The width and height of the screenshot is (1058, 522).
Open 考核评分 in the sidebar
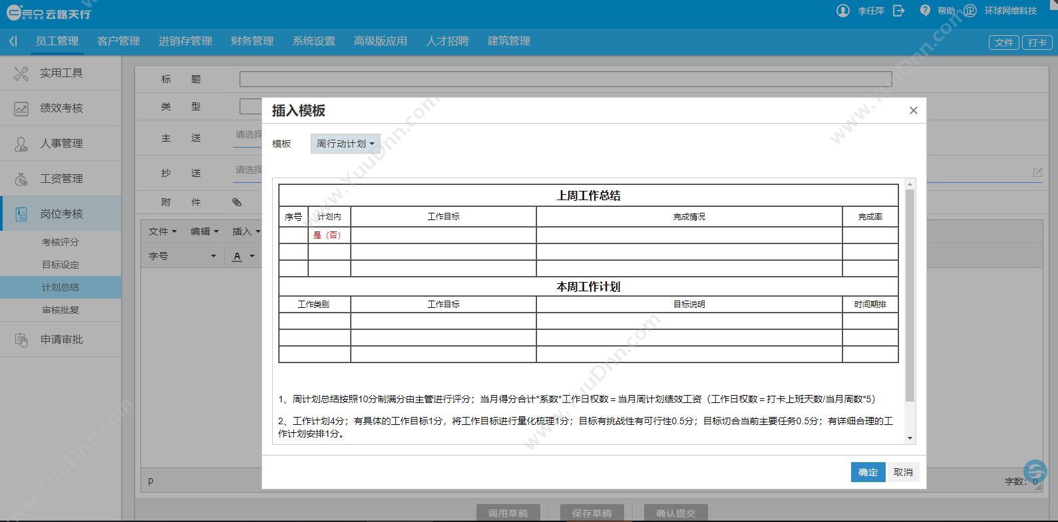point(61,242)
